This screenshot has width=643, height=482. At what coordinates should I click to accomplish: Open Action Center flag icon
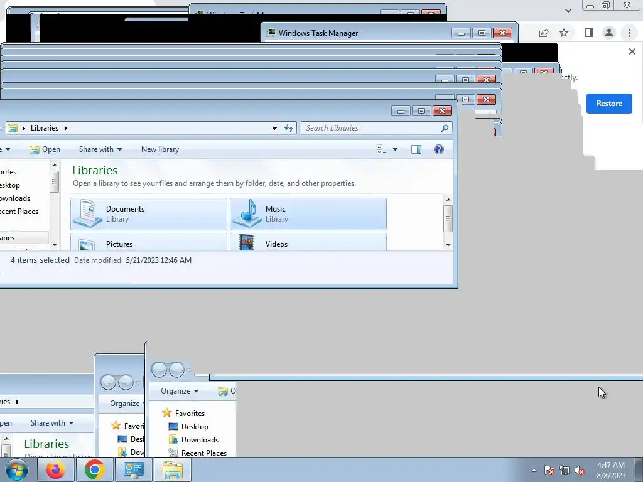[x=549, y=470]
